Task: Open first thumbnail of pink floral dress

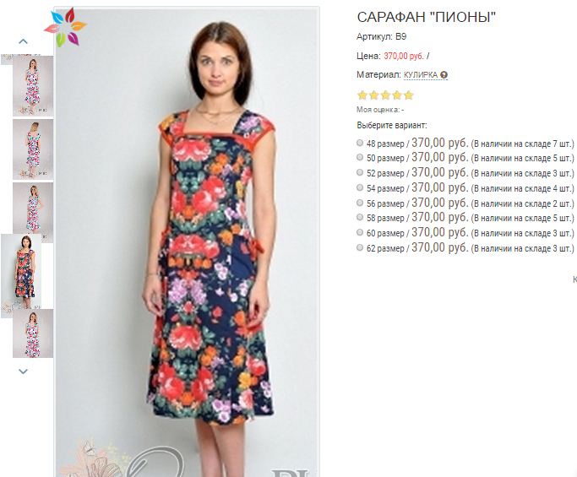Action: (33, 86)
